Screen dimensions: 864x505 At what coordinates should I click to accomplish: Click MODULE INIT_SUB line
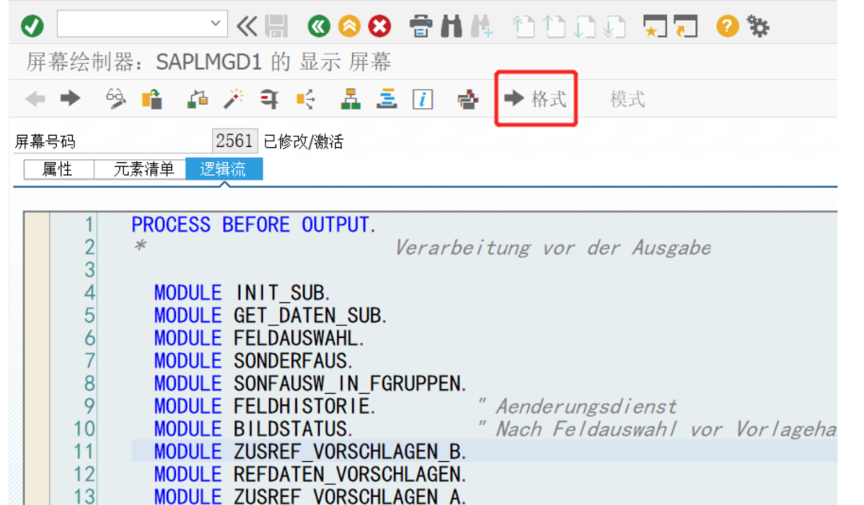242,292
